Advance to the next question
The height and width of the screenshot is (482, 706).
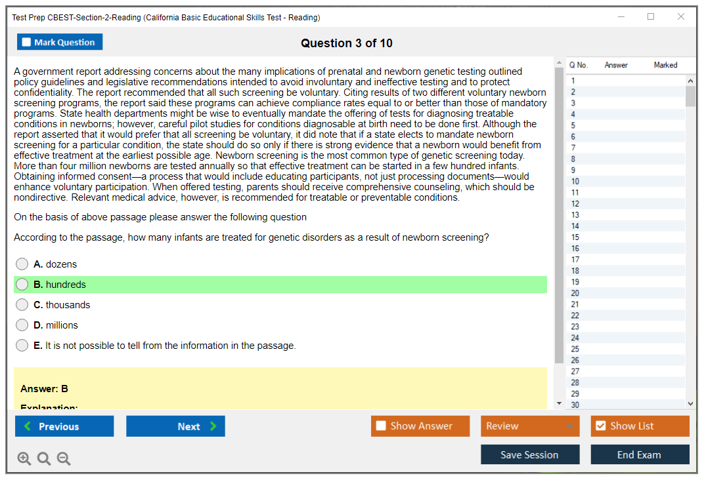pos(175,426)
